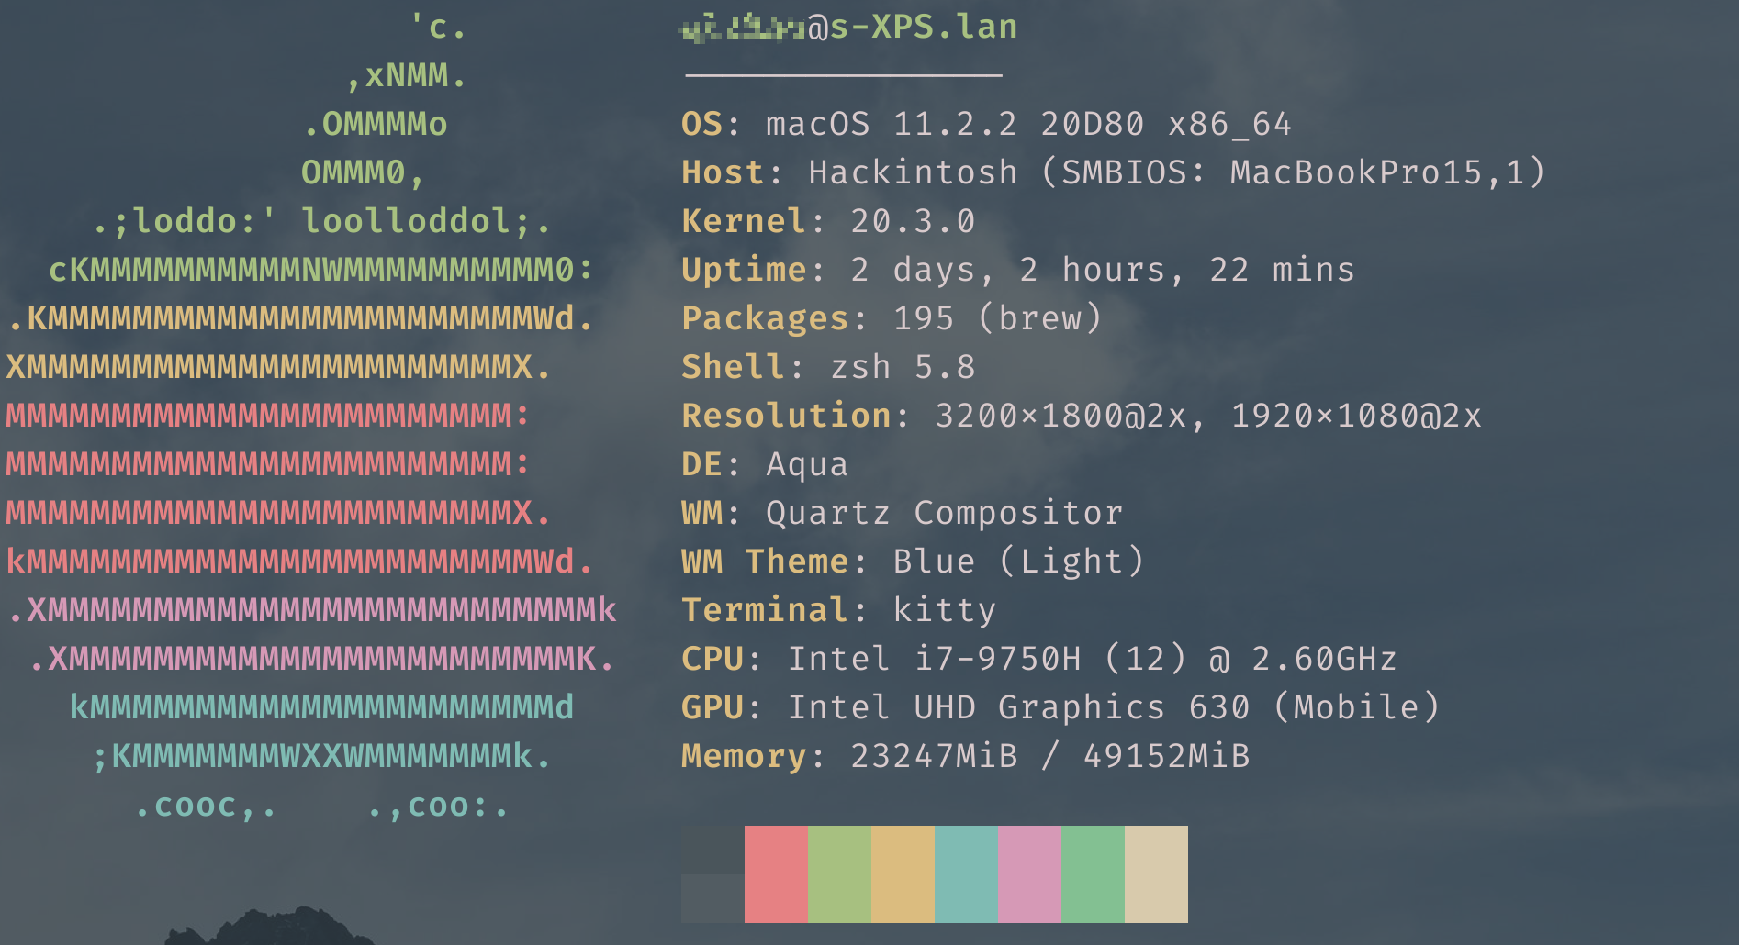This screenshot has height=945, width=1739.
Task: Click the beige color block
Action: point(1156,873)
